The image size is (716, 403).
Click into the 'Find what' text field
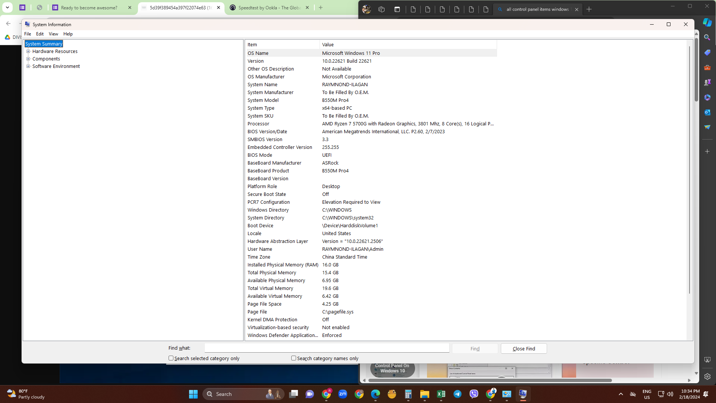point(327,348)
